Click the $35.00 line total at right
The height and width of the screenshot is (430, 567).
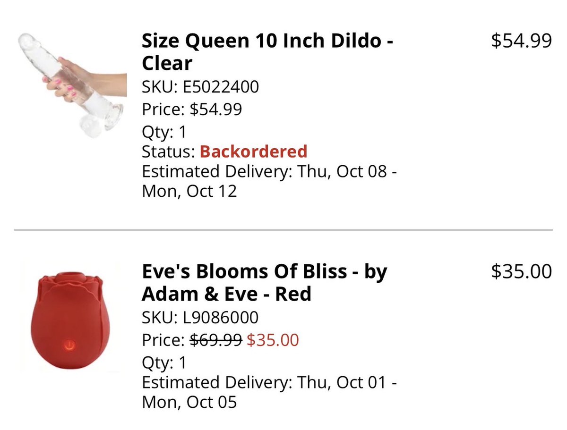[521, 272]
